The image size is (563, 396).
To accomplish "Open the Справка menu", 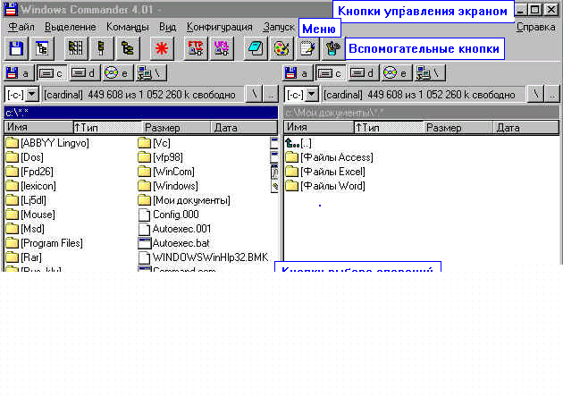I will click(534, 28).
